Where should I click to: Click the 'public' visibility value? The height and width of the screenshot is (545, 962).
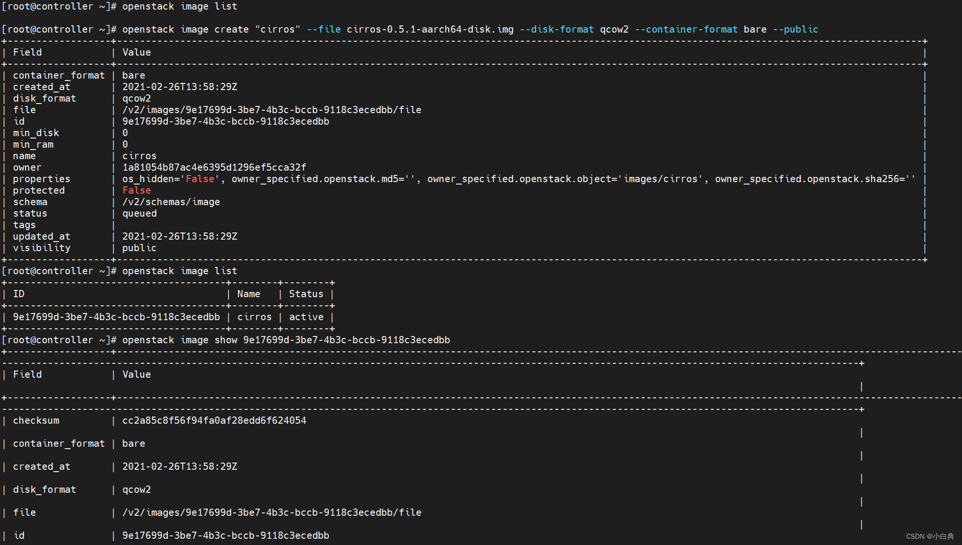click(x=140, y=248)
